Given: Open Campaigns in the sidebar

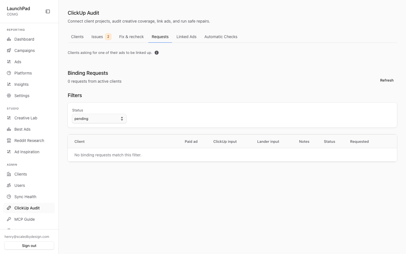Looking at the screenshot, I should pos(29,51).
